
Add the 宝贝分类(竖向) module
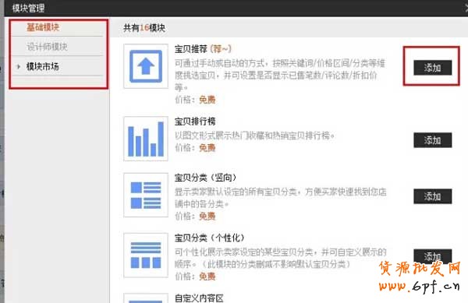coord(432,196)
